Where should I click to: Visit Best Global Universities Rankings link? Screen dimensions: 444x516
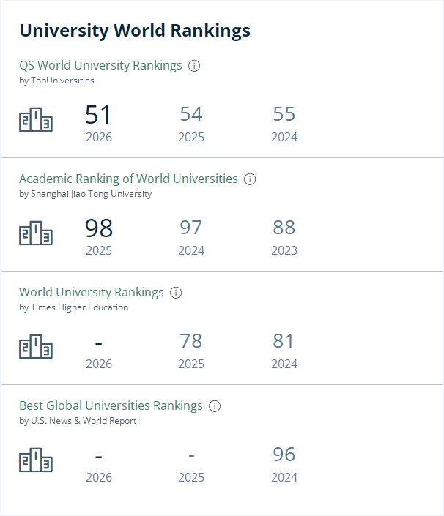(111, 405)
